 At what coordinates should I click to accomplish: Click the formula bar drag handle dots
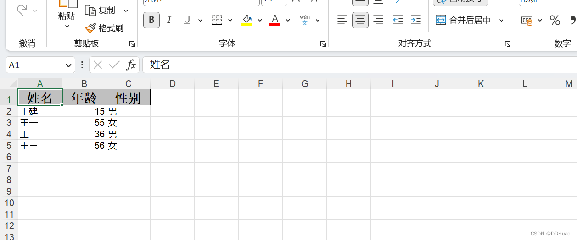pyautogui.click(x=82, y=65)
